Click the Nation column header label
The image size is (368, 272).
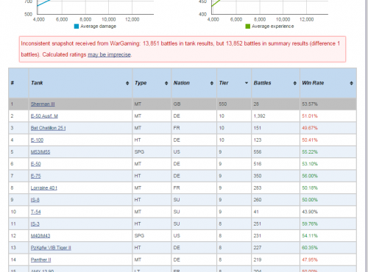pyautogui.click(x=182, y=83)
